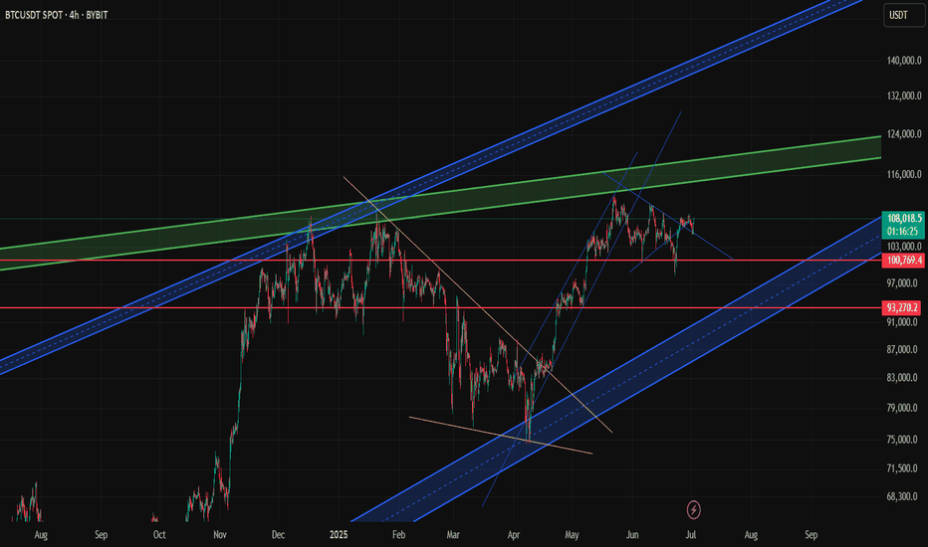This screenshot has width=928, height=547.
Task: Click the Dec time axis label
Action: click(x=278, y=535)
